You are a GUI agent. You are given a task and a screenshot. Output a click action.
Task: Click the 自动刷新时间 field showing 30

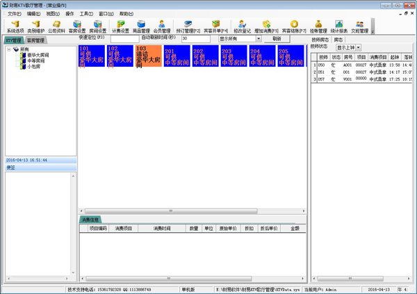[196, 39]
